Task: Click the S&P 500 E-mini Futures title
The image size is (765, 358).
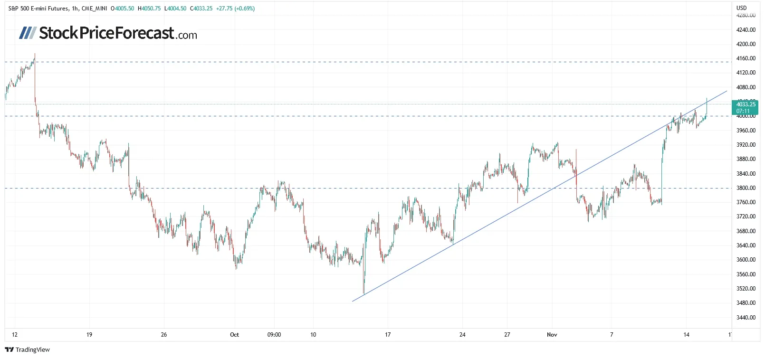Action: (x=38, y=9)
